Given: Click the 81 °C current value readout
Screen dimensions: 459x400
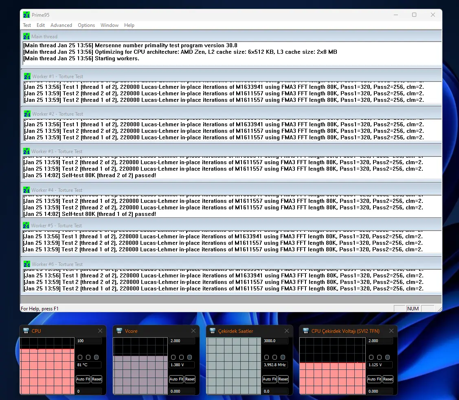Looking at the screenshot, I should click(89, 365).
